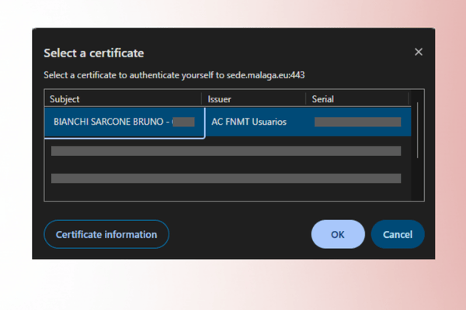Click the Serial column header
Viewport: 466px width, 310px height.
[357, 98]
